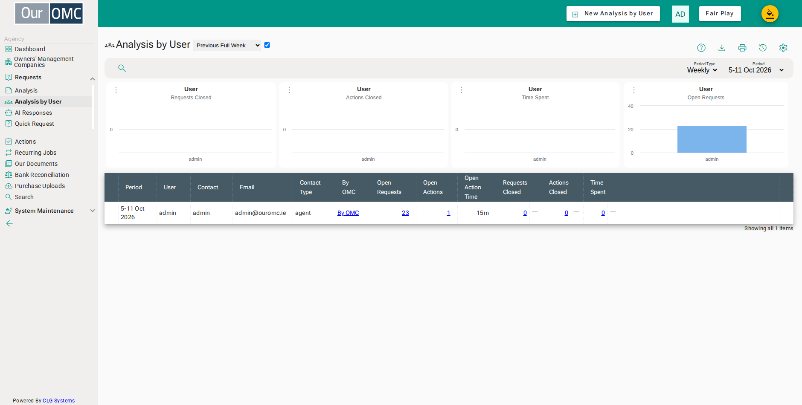Open Quick Request in the sidebar
802x405 pixels.
tap(35, 124)
